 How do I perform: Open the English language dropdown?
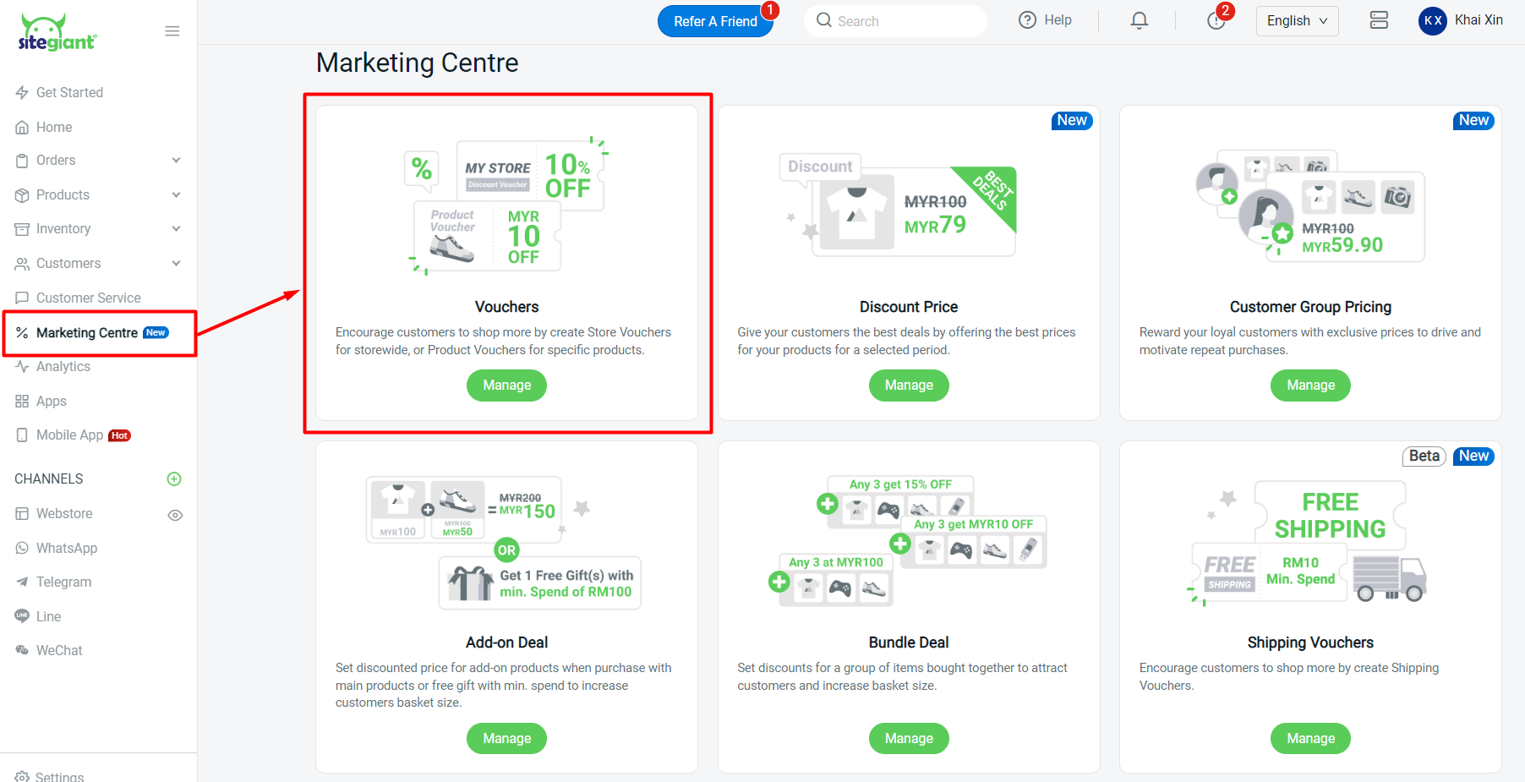click(x=1297, y=20)
